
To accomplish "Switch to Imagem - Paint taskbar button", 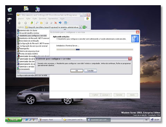I will click(50, 120).
